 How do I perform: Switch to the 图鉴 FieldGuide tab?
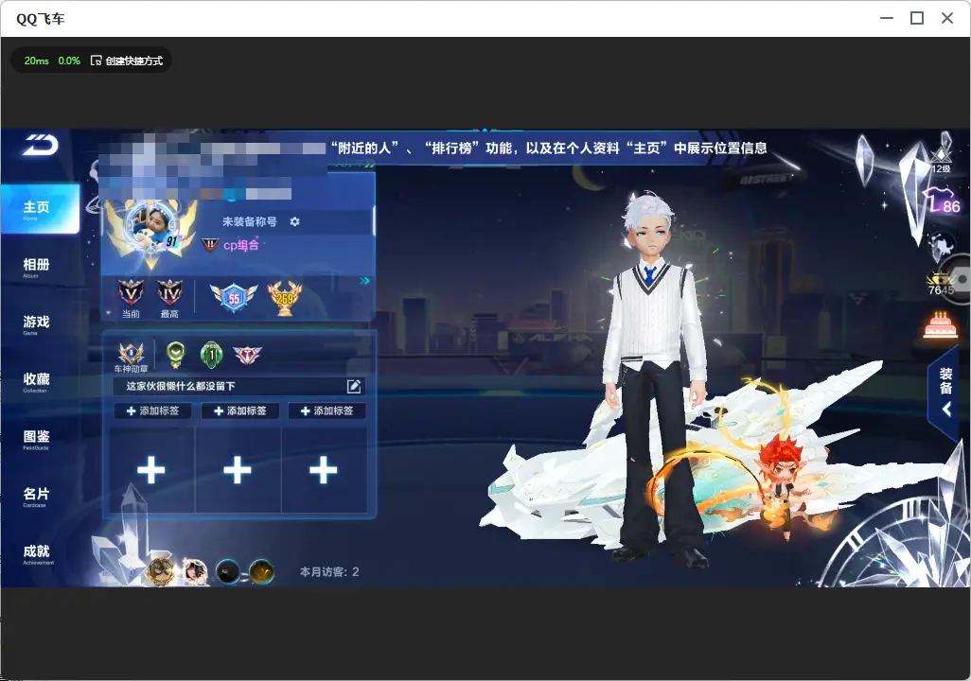click(37, 440)
